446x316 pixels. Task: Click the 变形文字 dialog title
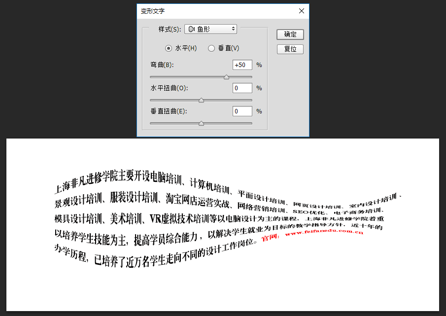pyautogui.click(x=152, y=11)
